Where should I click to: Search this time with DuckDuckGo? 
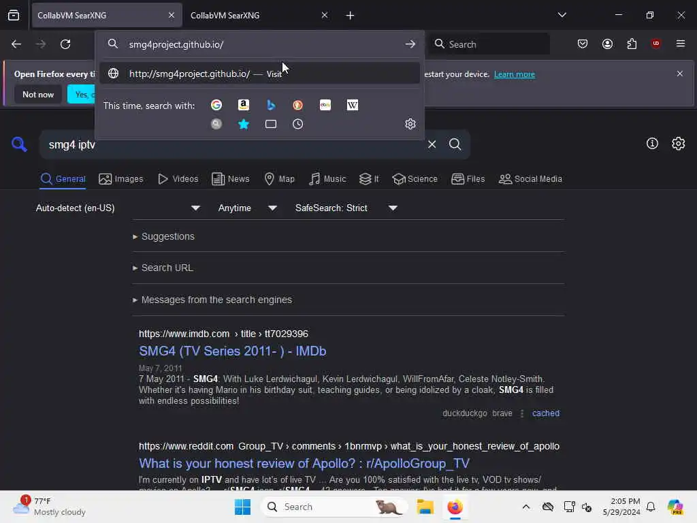coord(298,105)
